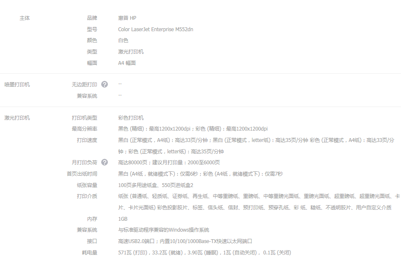Image resolution: width=408 pixels, height=262 pixels.
Task: Select the 首页出纸时间 label
Action: [82, 174]
